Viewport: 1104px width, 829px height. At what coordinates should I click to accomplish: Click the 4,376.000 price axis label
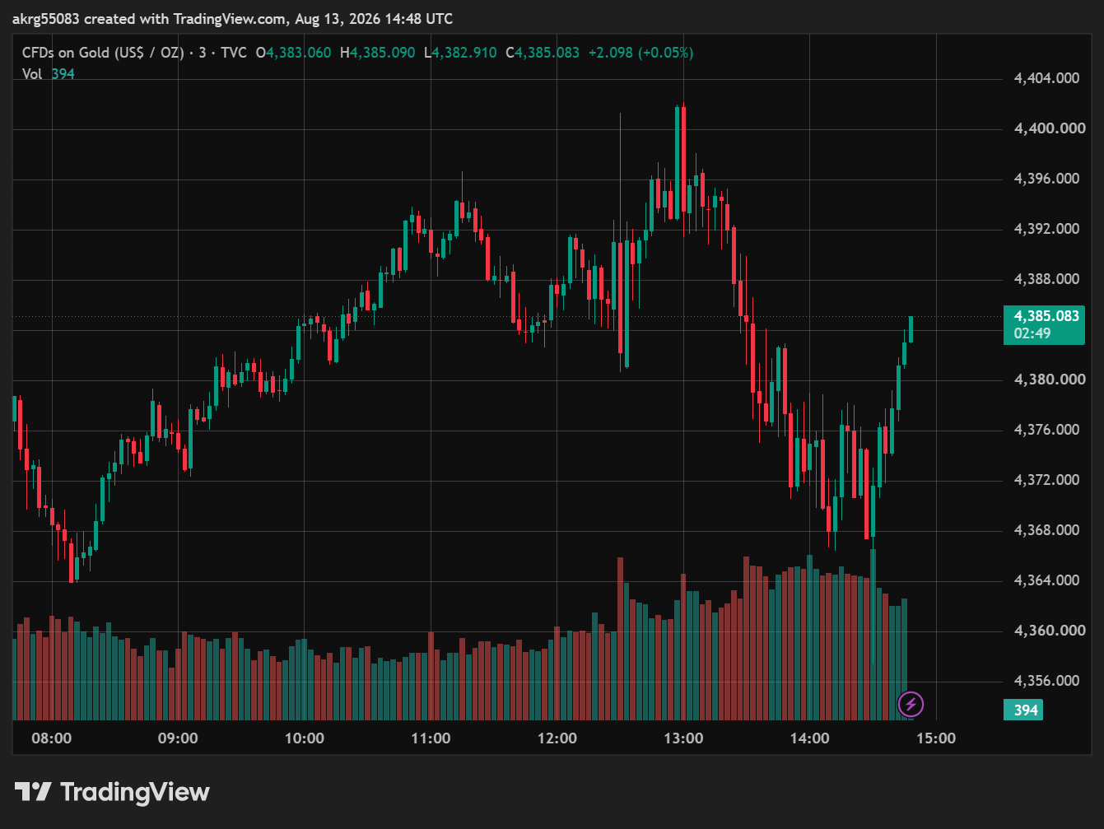1046,430
